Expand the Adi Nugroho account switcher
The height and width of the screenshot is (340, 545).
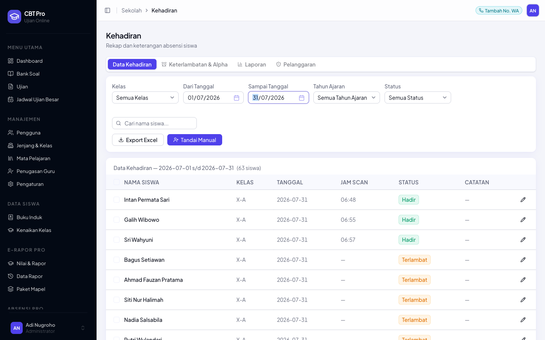(48, 328)
